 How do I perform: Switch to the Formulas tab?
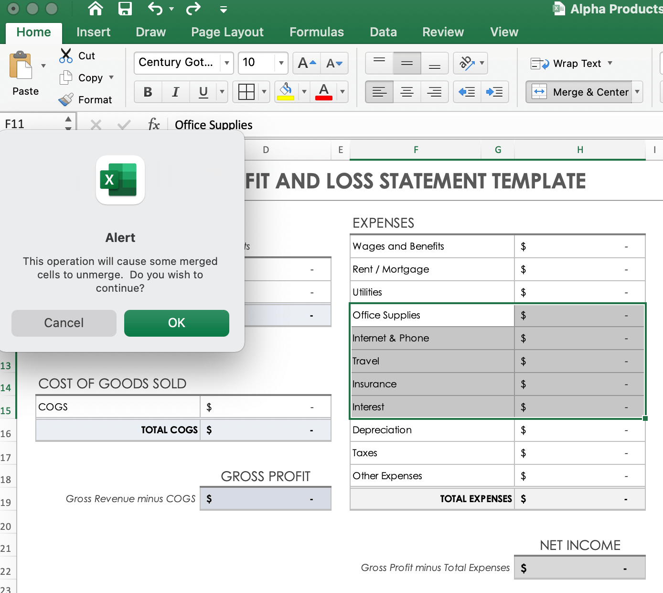pos(316,32)
